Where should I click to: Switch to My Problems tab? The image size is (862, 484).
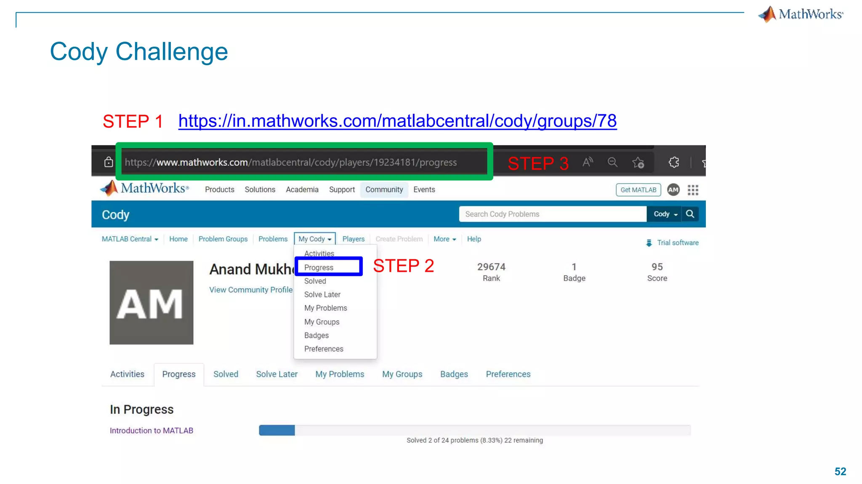pyautogui.click(x=340, y=374)
